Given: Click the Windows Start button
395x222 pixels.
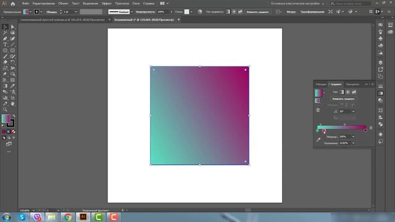Looking at the screenshot, I should pos(7,217).
